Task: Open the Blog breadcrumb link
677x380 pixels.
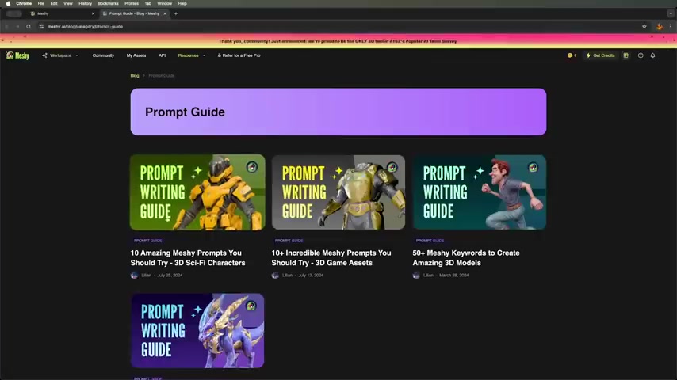Action: [135, 76]
